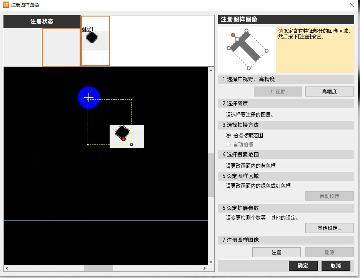360x278 pixels.
Task: Select the empty orange-bordered registration slot
Action: [x=61, y=47]
